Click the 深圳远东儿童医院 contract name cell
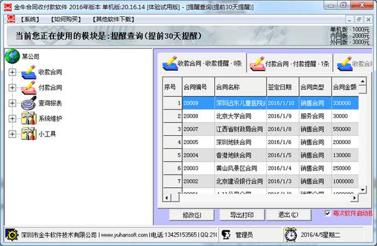377x246 pixels. (241, 103)
